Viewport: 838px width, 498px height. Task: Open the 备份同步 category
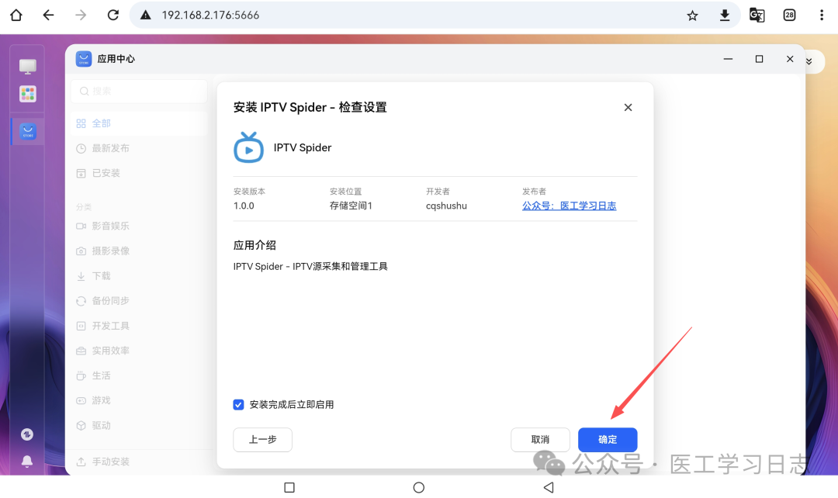coord(101,300)
